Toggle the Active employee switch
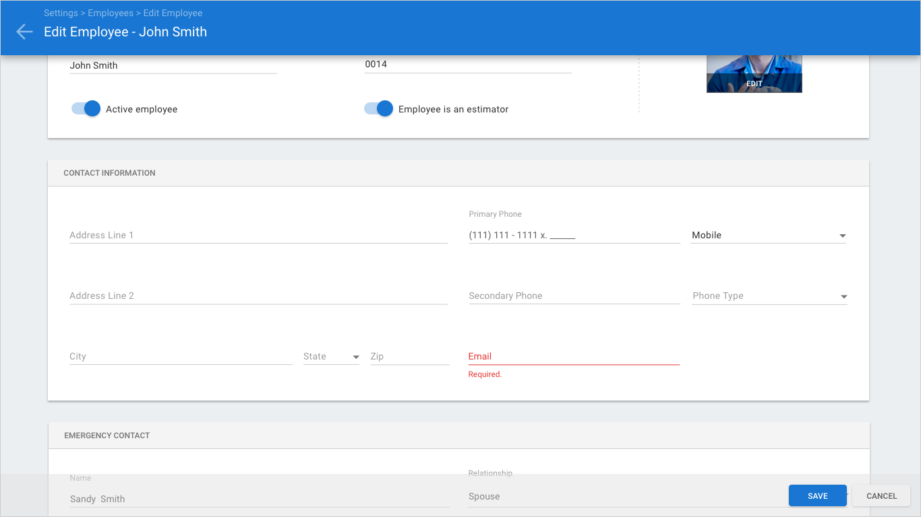The image size is (921, 517). 86,109
